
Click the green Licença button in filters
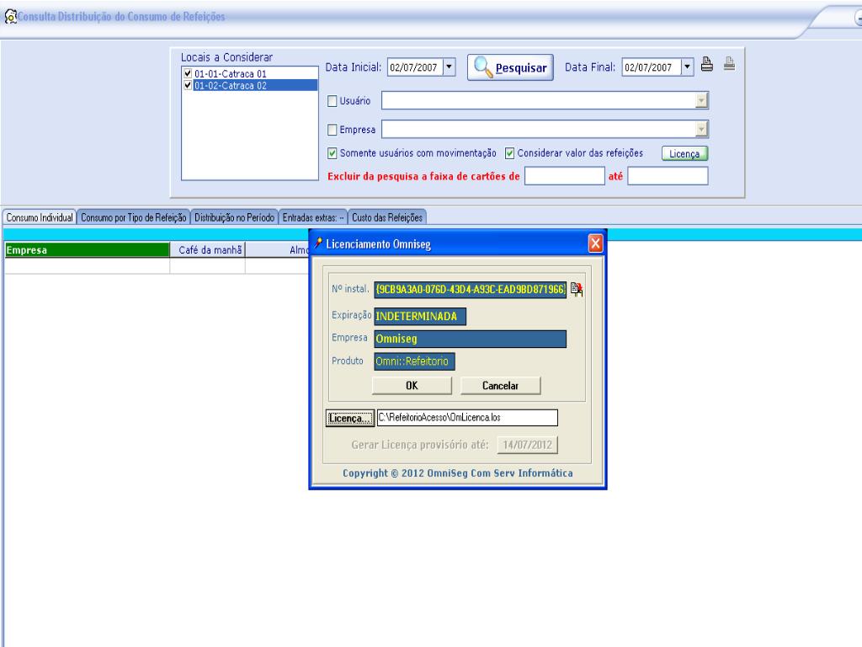684,153
